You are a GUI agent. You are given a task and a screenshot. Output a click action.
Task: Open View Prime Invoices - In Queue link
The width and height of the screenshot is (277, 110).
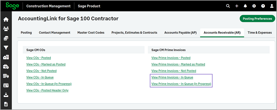(x=172, y=77)
